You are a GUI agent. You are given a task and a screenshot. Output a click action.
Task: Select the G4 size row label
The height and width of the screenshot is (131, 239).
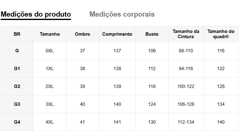(17, 122)
